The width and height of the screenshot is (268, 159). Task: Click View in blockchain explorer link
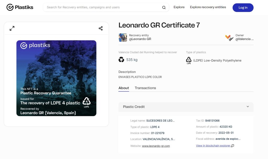click(213, 146)
